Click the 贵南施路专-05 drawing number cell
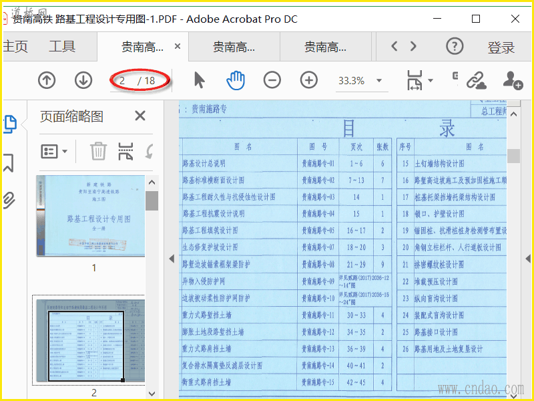The height and width of the screenshot is (401, 534). (x=318, y=231)
